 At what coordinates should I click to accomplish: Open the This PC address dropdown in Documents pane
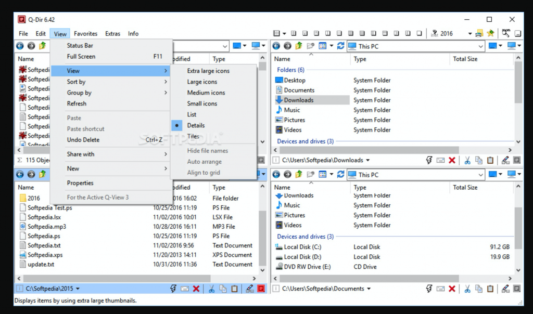pyautogui.click(x=480, y=175)
